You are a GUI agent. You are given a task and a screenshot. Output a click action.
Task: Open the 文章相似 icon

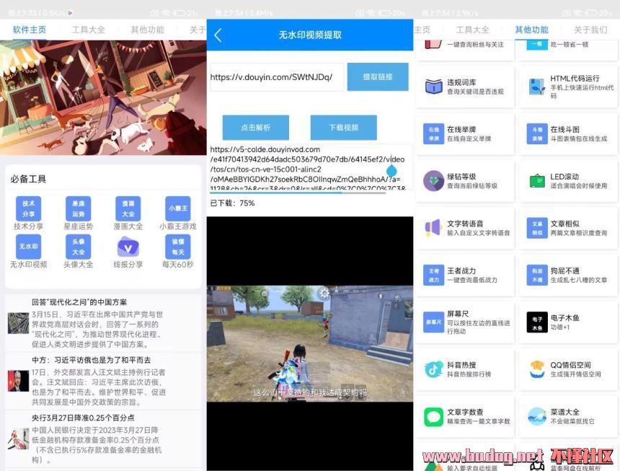[x=537, y=228]
